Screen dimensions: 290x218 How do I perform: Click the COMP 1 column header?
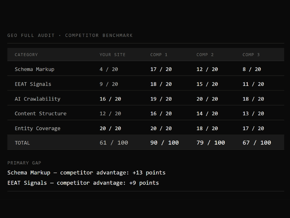click(x=159, y=55)
